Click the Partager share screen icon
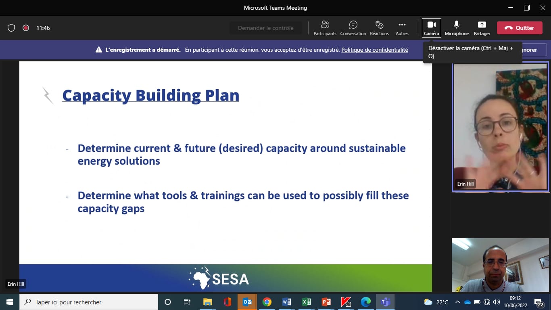 tap(482, 28)
